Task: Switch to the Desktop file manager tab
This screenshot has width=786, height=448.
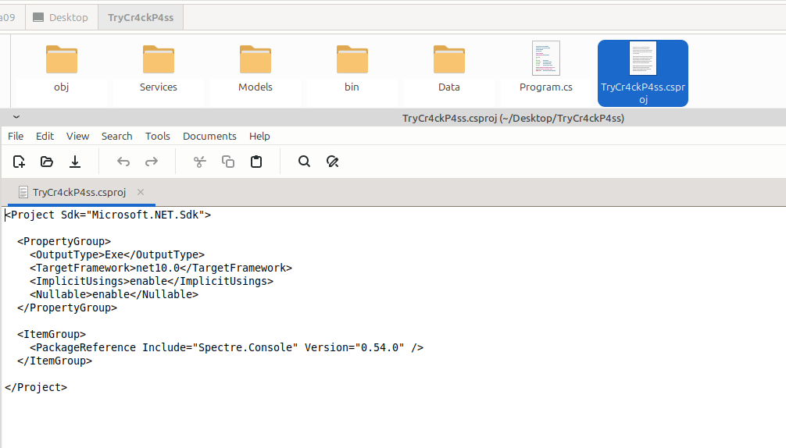Action: pyautogui.click(x=62, y=17)
